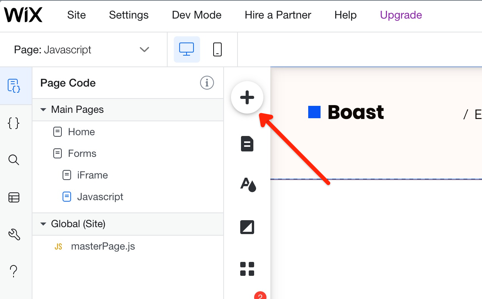The height and width of the screenshot is (299, 482).
Task: Open the Databases table icon
Action: point(14,197)
